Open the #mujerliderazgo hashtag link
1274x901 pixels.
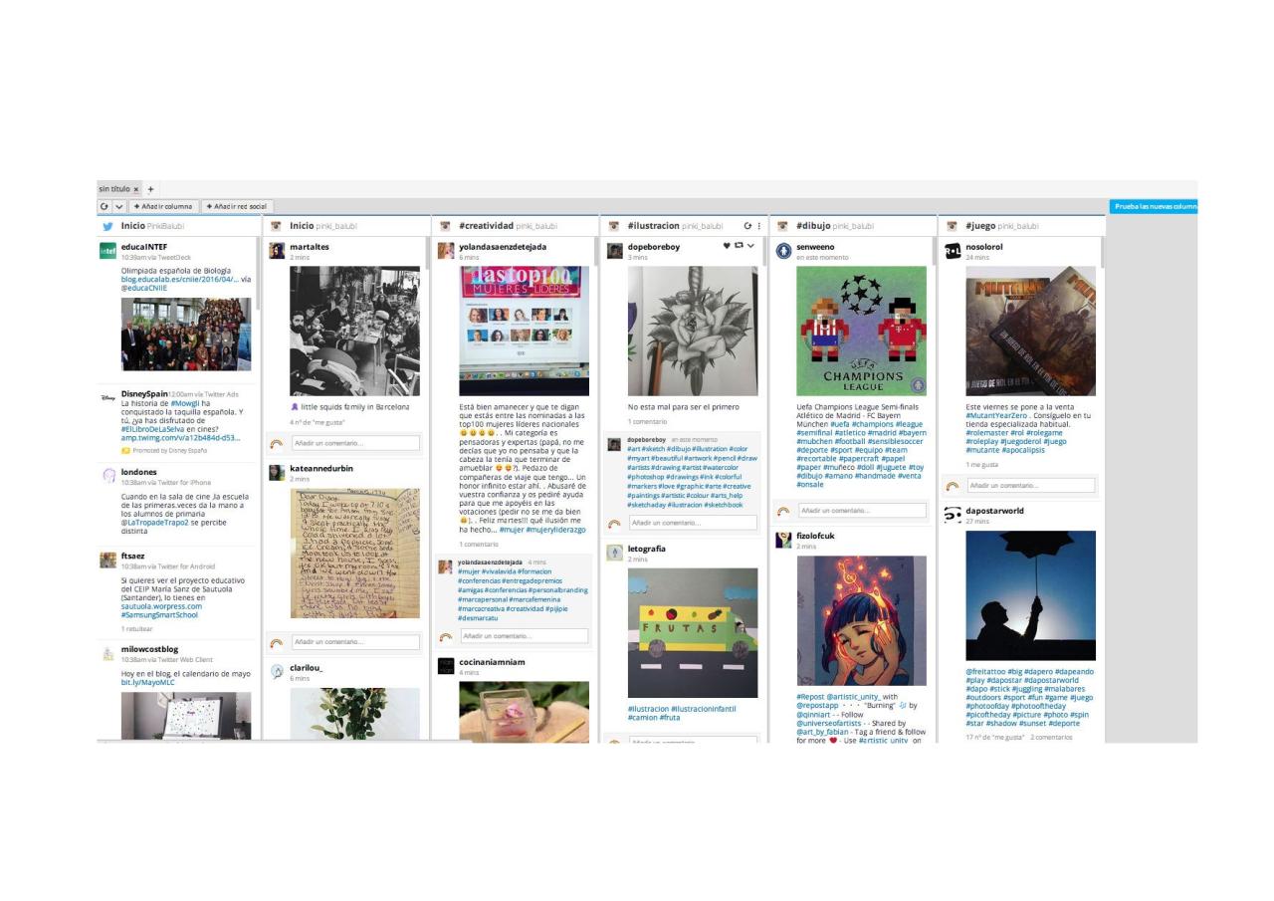pos(555,530)
